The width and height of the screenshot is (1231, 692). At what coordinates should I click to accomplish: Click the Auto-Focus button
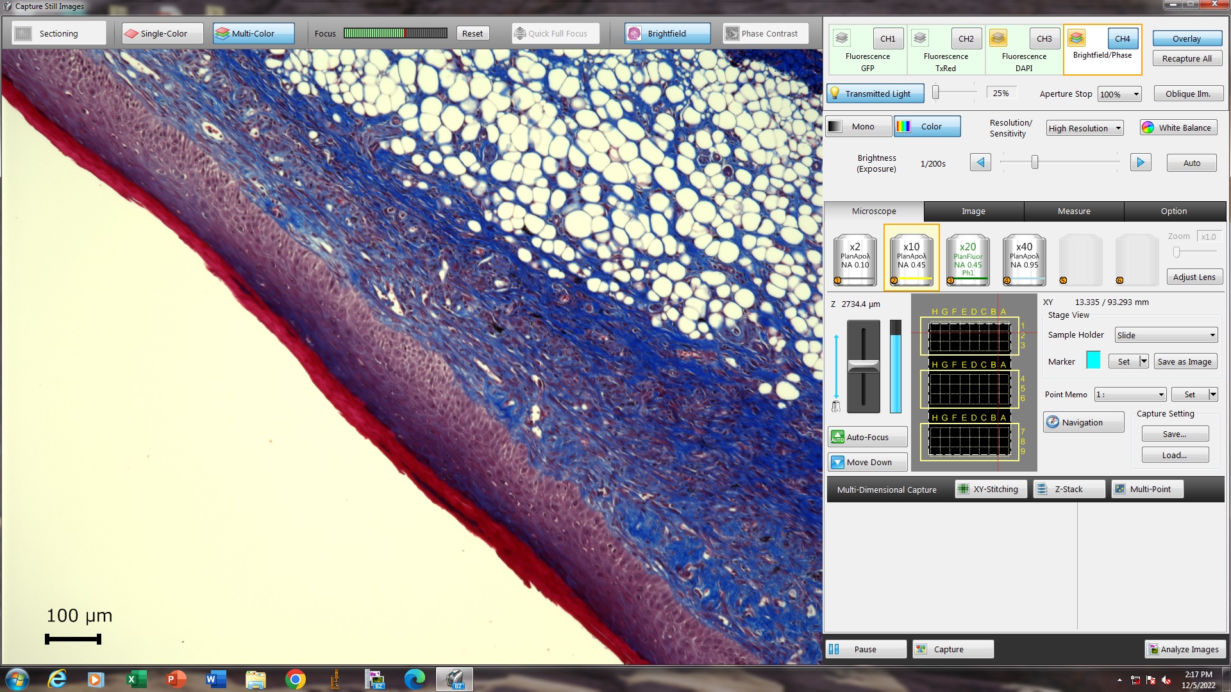coord(867,437)
